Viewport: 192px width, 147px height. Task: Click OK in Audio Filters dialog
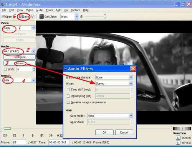(104, 132)
